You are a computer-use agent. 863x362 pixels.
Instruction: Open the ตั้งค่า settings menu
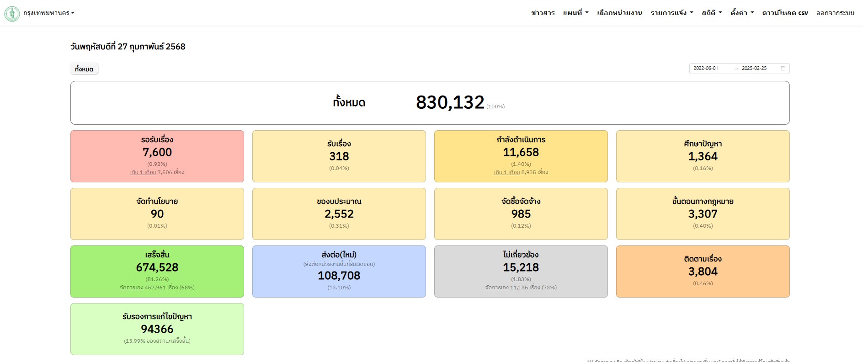pyautogui.click(x=742, y=13)
